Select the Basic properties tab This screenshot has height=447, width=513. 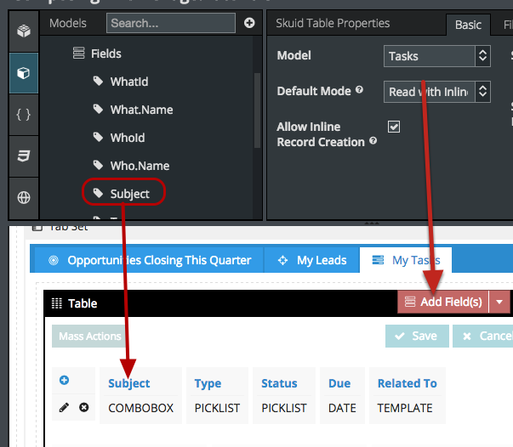coord(468,25)
